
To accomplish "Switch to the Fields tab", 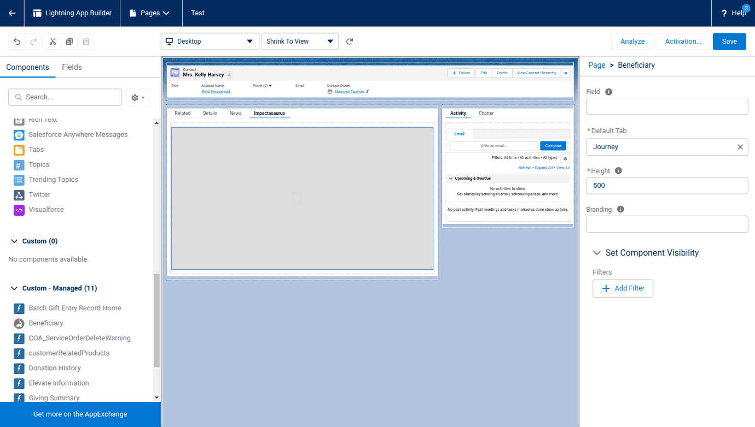I will coord(72,67).
